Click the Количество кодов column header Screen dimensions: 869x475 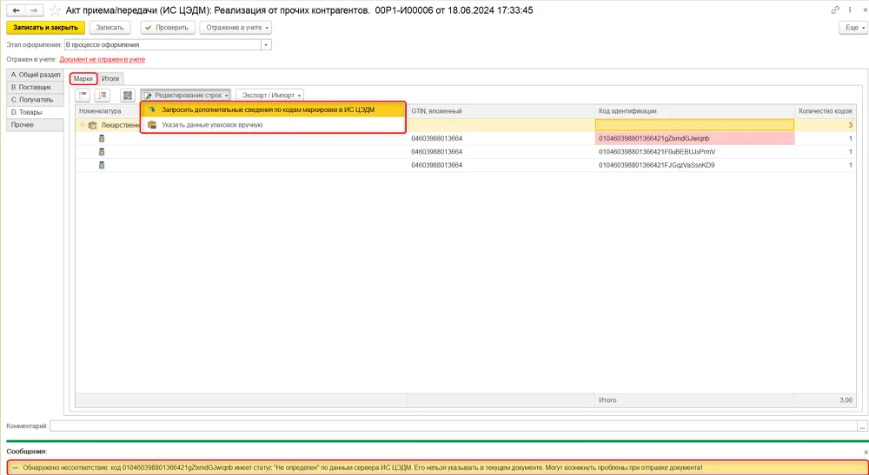click(x=826, y=111)
